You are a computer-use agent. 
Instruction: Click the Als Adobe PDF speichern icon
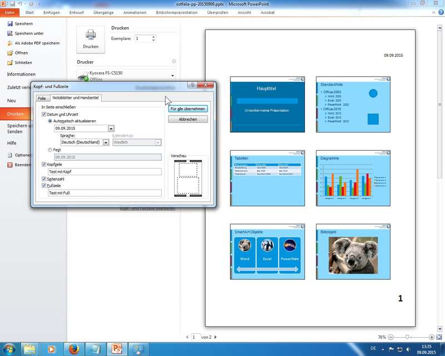(10, 43)
